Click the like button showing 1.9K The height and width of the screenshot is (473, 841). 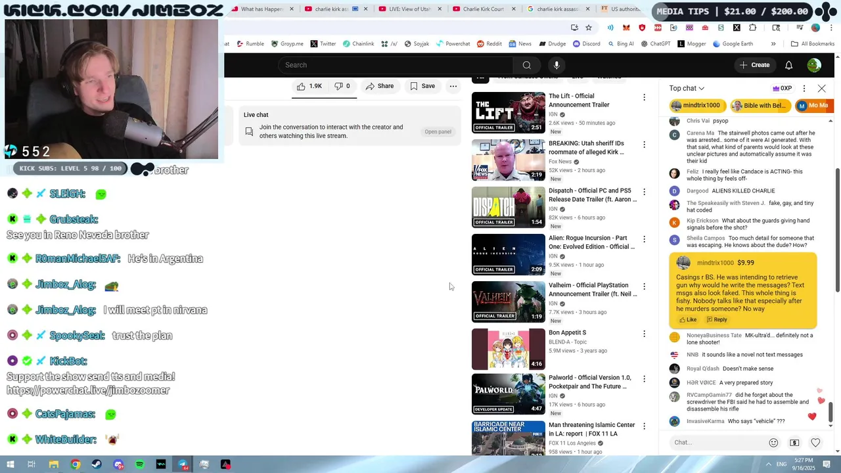(309, 86)
